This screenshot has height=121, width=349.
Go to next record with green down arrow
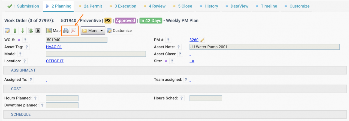(x=23, y=31)
